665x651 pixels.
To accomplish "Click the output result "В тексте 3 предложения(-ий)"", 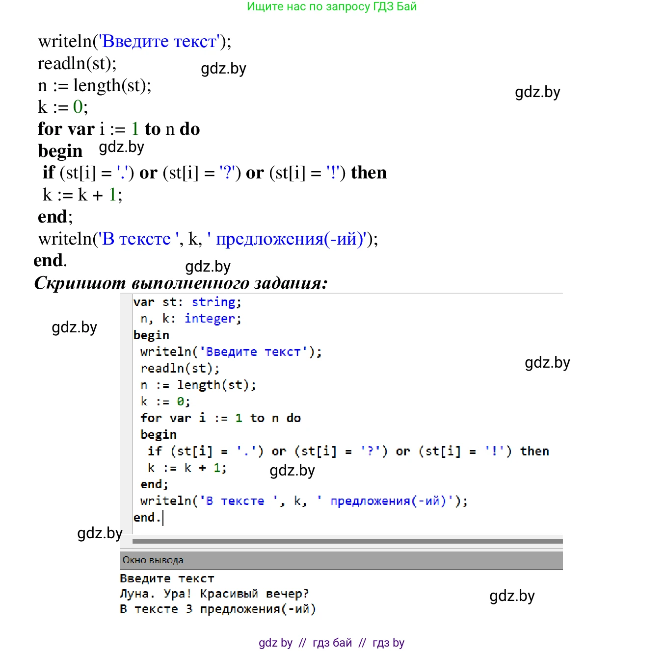I will coord(218,609).
